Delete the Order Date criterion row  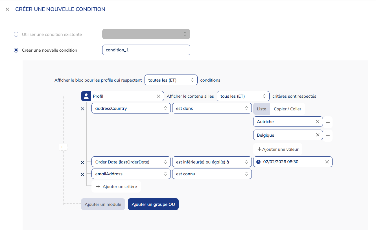[x=82, y=162]
